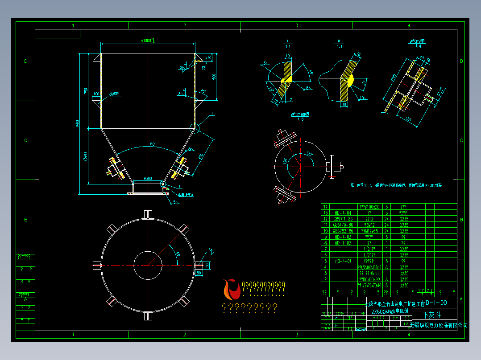Select the M12x65 bolt description in row 10
Screen dimensions: 481x360
369,231
